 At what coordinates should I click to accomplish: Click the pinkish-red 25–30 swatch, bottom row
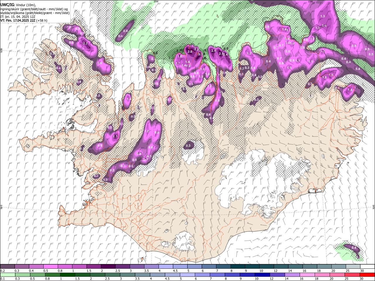(x=352, y=275)
